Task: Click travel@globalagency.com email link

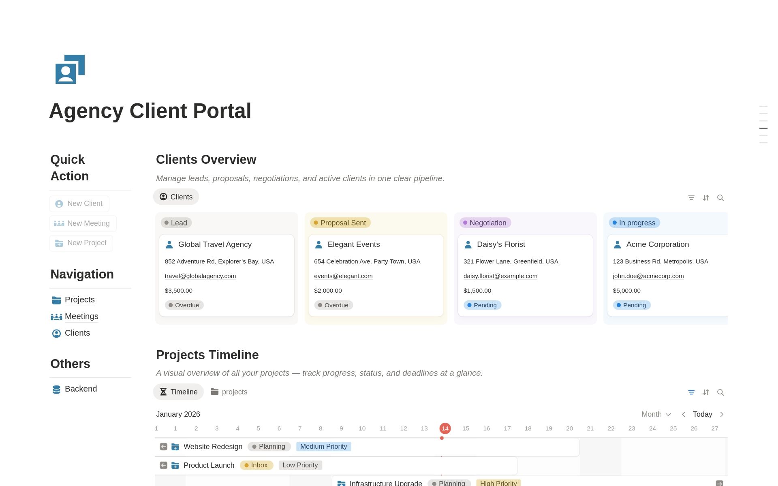Action: (x=200, y=276)
